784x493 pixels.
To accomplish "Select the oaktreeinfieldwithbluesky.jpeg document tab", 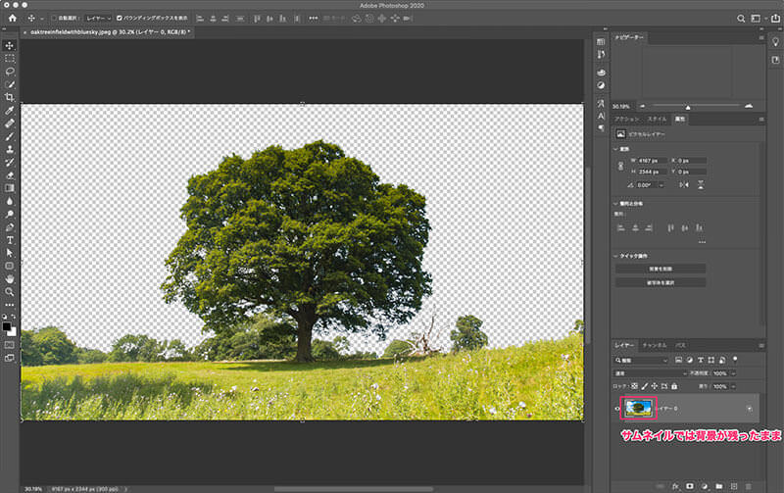I will [x=109, y=32].
